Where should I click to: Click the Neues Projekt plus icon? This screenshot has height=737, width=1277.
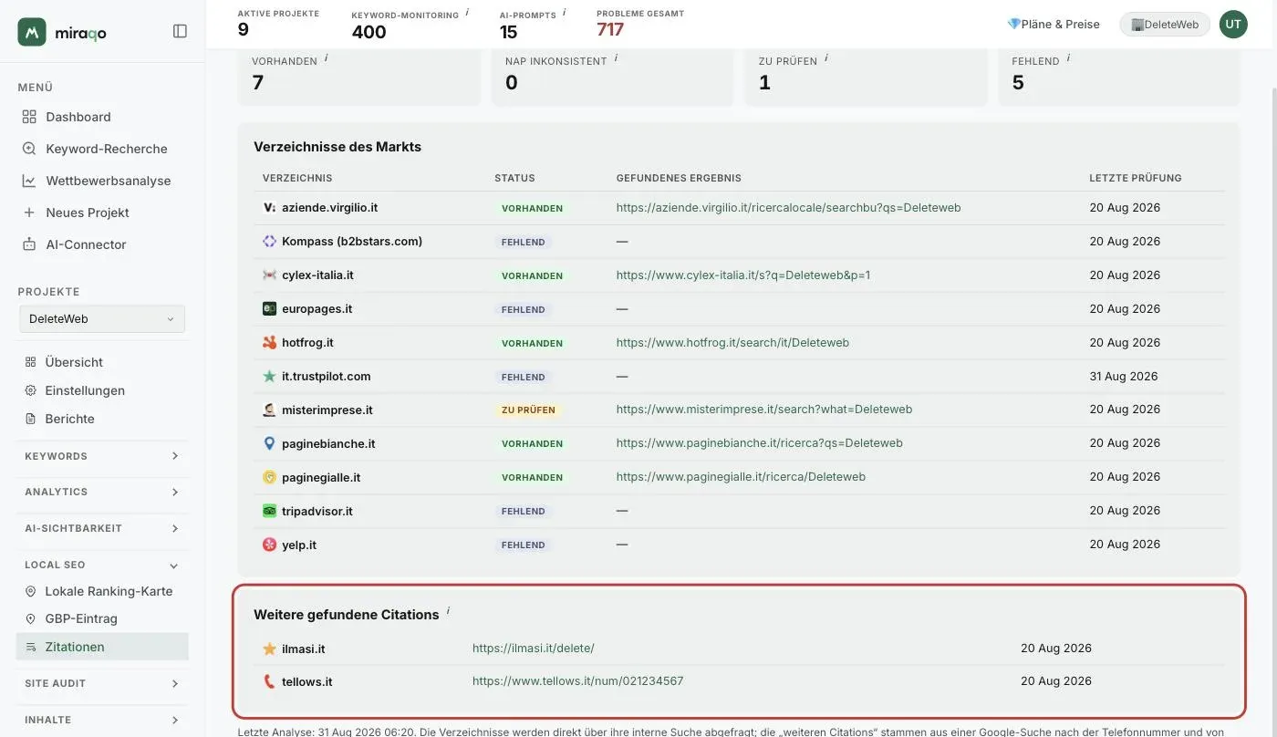point(29,213)
